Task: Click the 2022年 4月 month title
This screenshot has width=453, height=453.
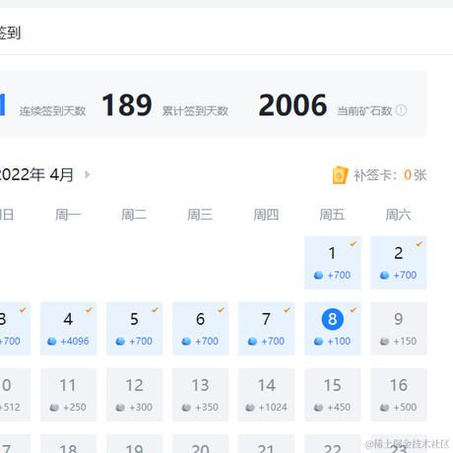Action: [x=35, y=174]
